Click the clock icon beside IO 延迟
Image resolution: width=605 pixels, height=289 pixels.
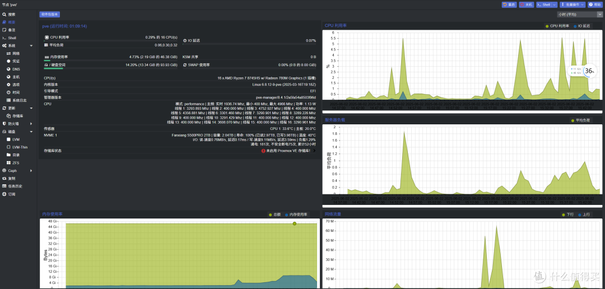(185, 40)
